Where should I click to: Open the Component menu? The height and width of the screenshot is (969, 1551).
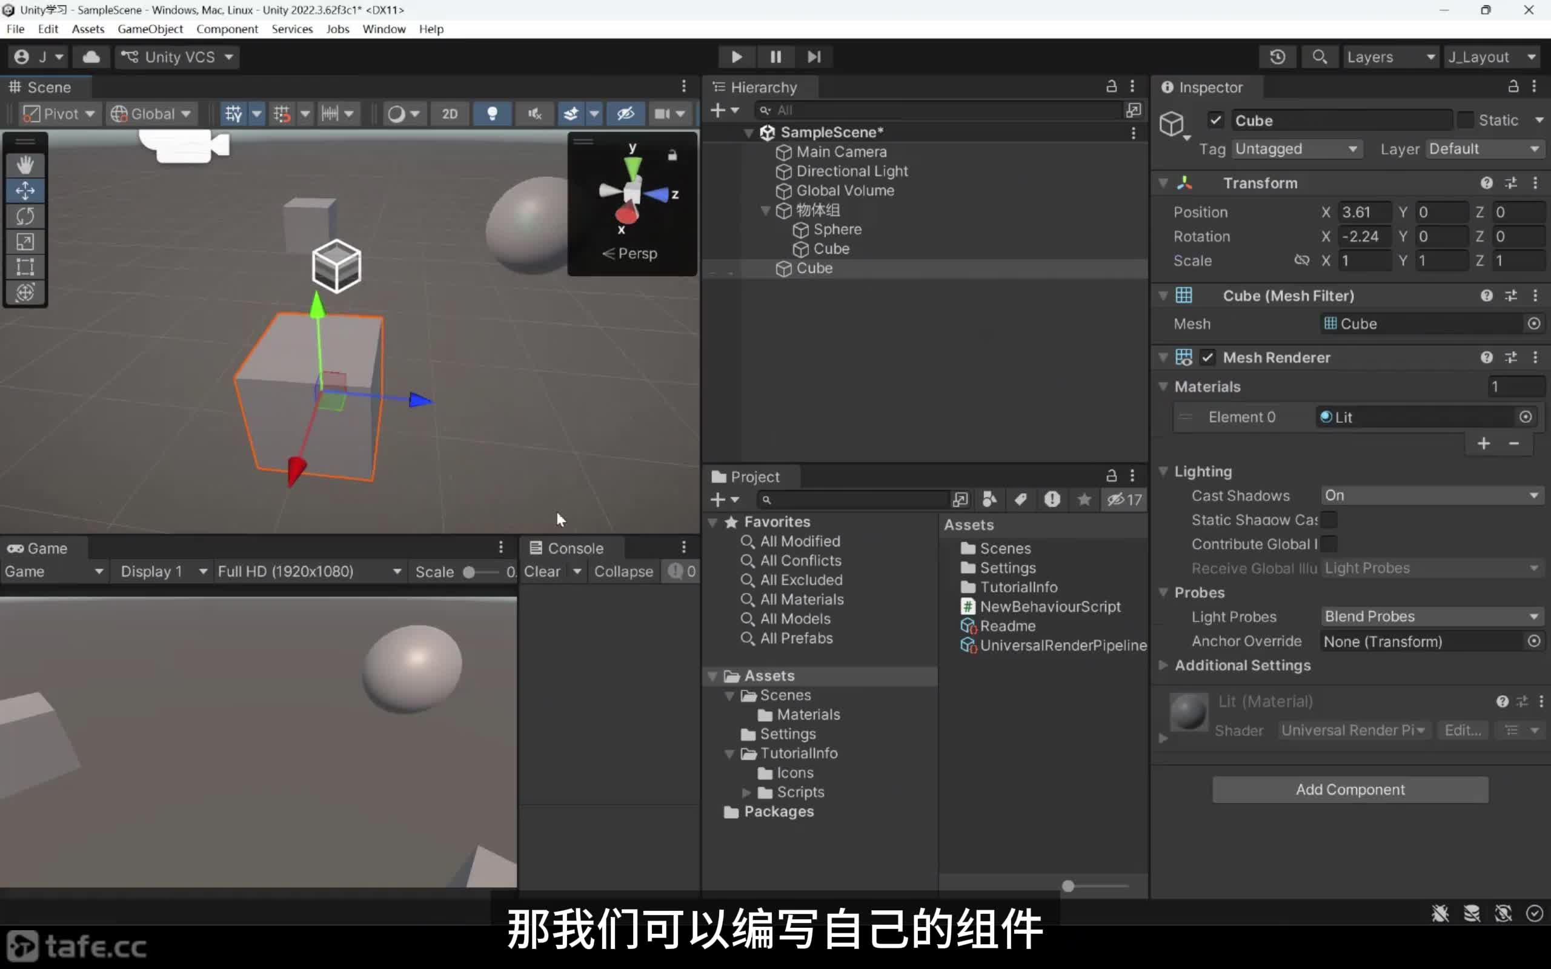(227, 29)
